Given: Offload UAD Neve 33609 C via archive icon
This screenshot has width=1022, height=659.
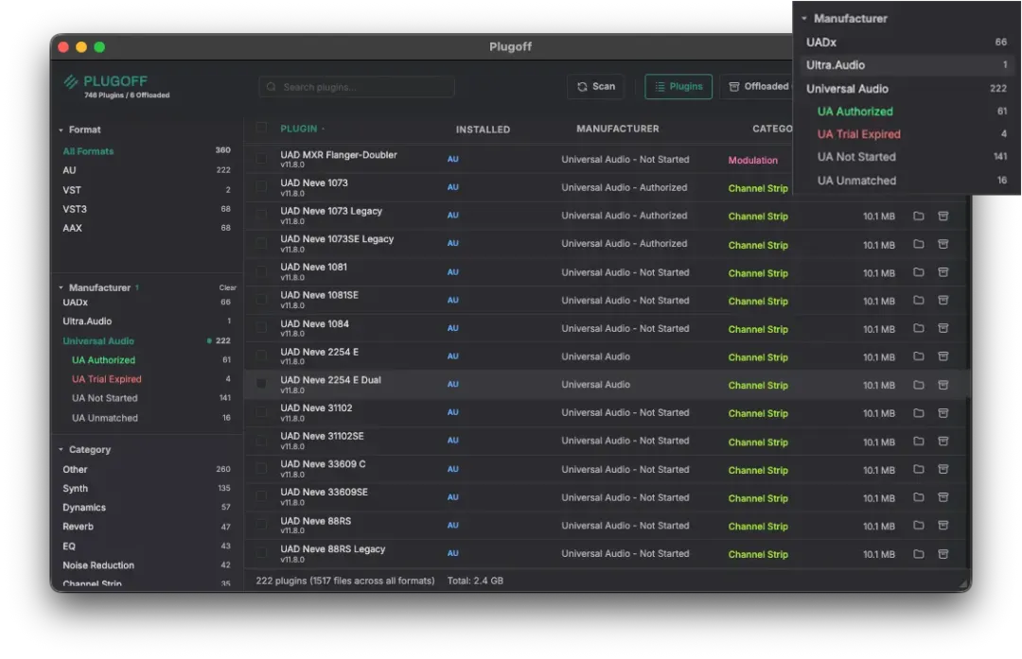Looking at the screenshot, I should click(943, 469).
